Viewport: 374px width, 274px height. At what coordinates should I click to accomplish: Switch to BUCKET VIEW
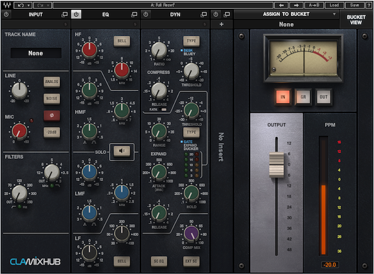pos(356,20)
